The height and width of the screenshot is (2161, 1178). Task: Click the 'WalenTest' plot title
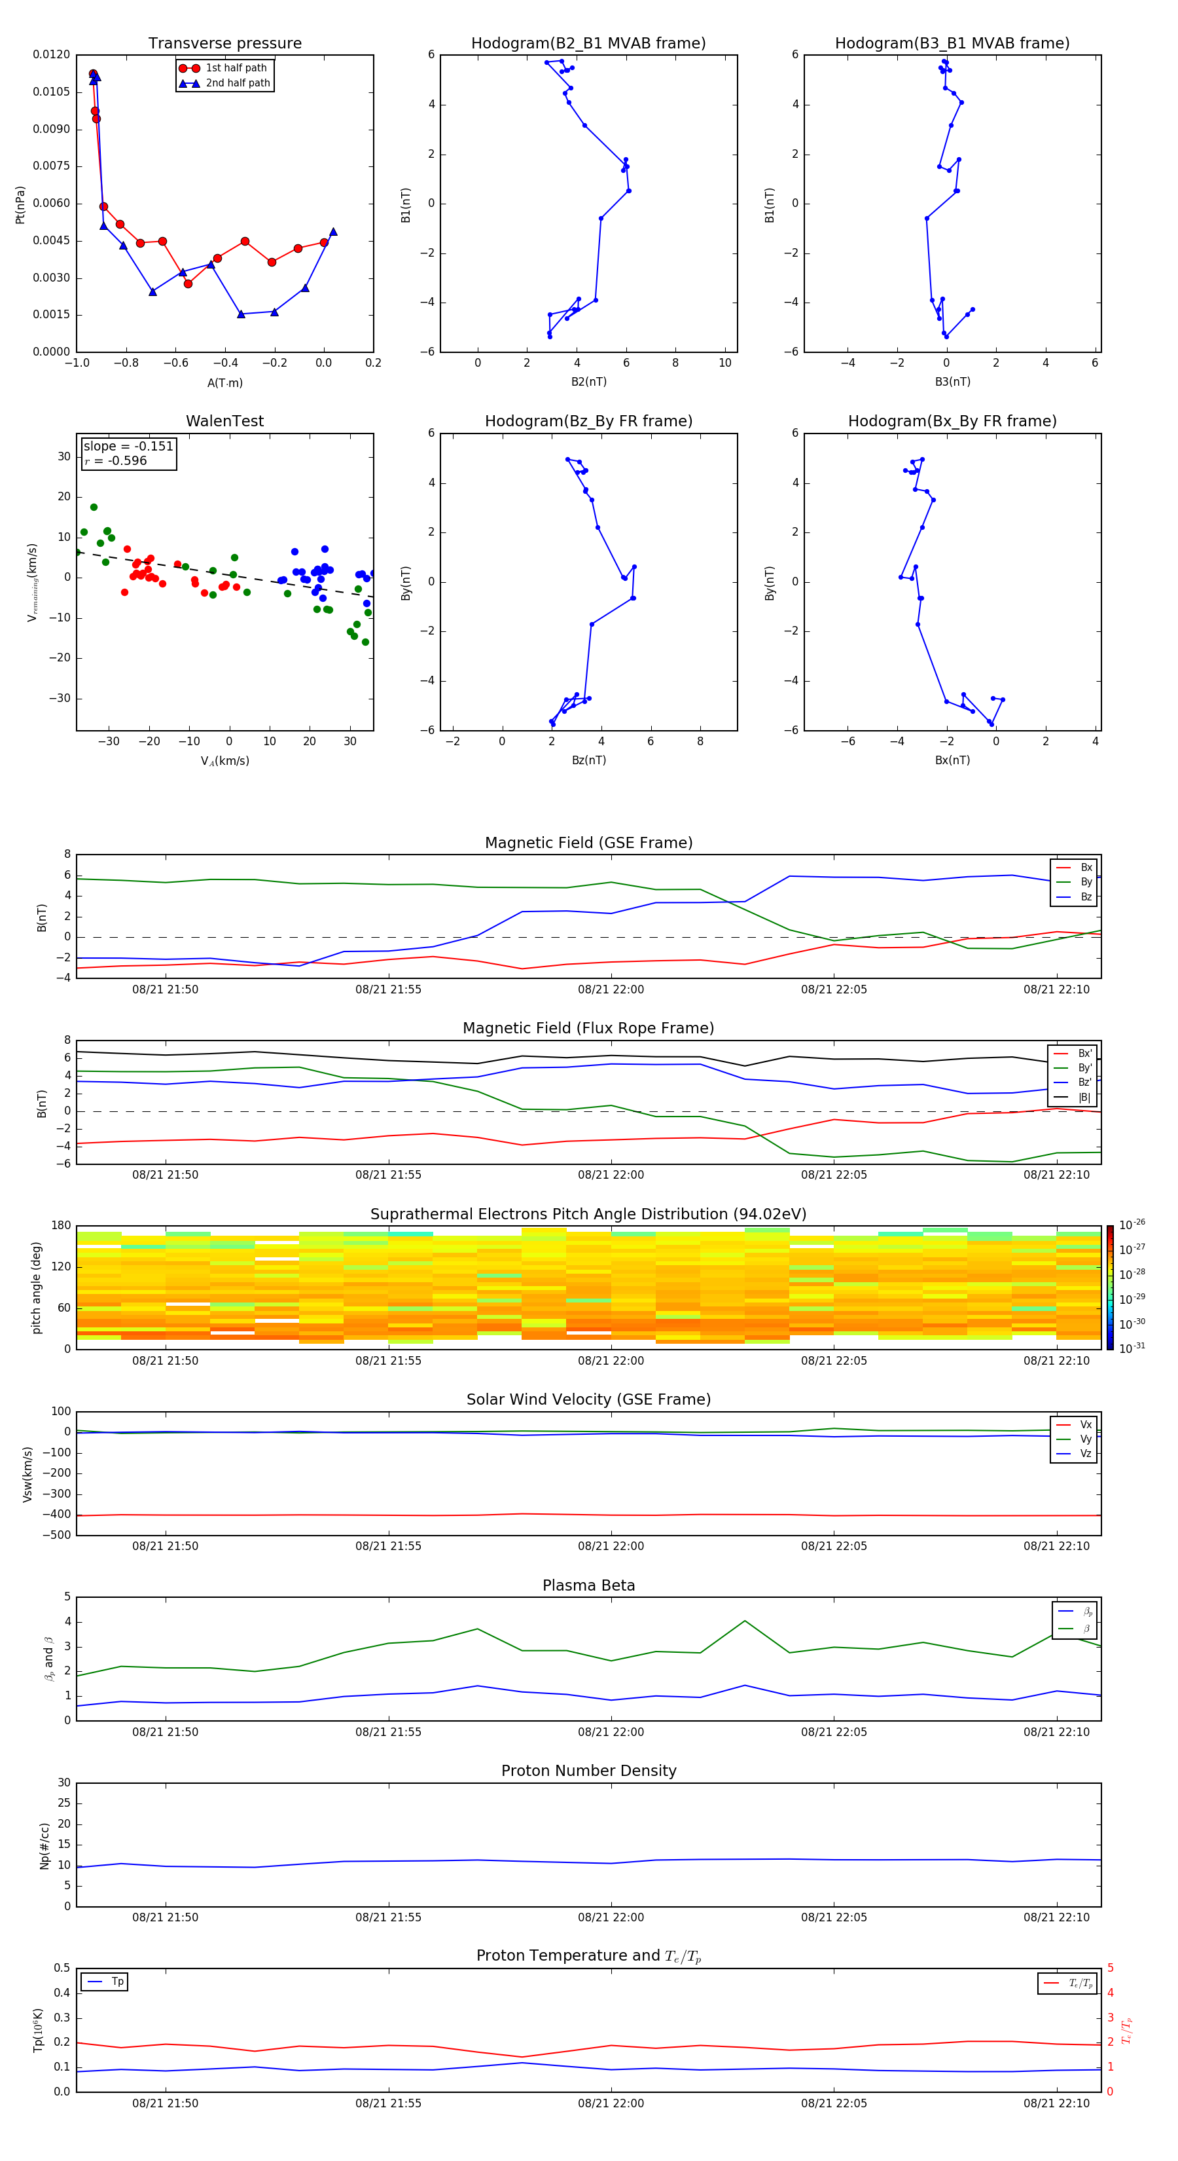pyautogui.click(x=224, y=421)
